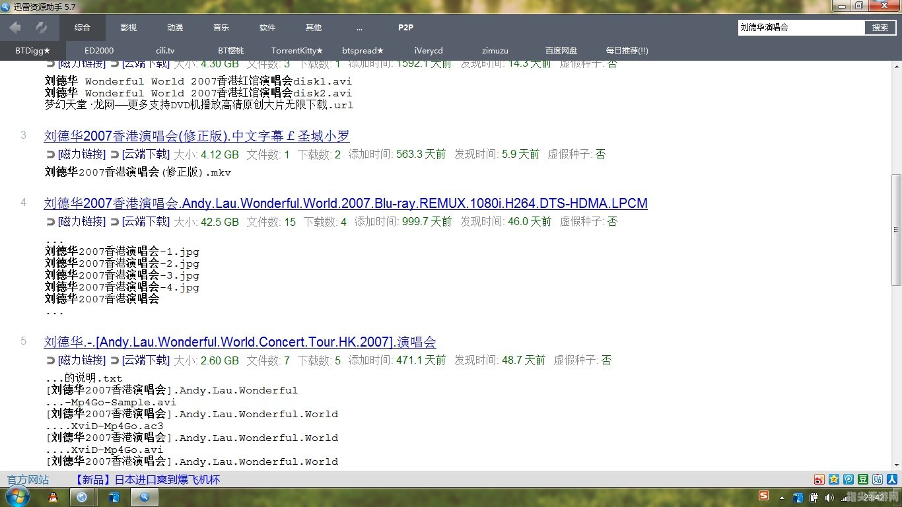
Task: Select the 百度网盘 source
Action: (561, 50)
